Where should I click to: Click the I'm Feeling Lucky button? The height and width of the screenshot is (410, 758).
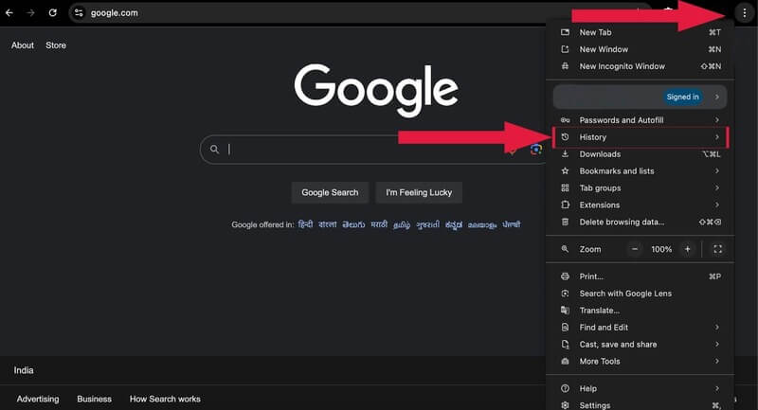419,192
